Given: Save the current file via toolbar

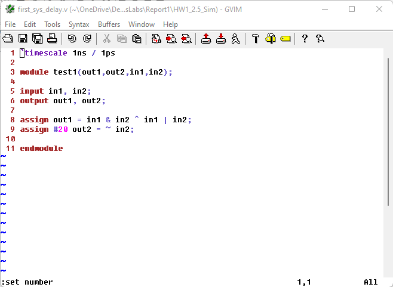Looking at the screenshot, I should point(23,39).
